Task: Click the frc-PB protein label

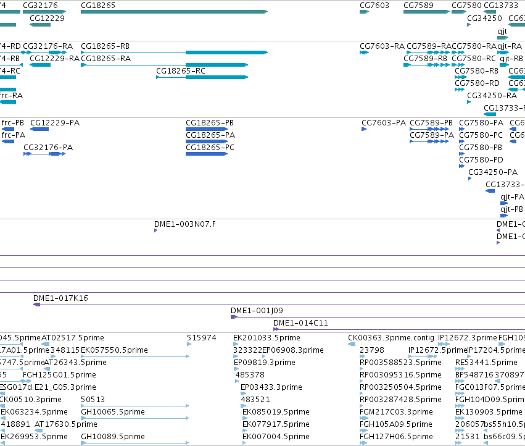Action: coord(13,123)
